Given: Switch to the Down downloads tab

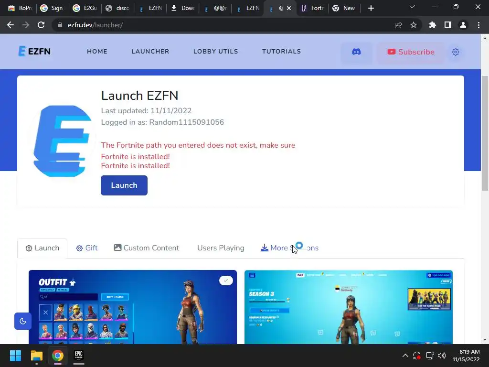Looking at the screenshot, I should coord(182,8).
